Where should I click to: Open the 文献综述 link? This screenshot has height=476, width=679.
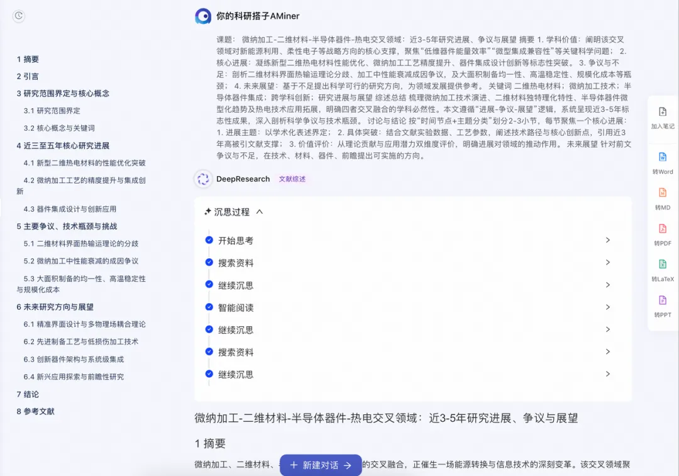[x=292, y=179]
